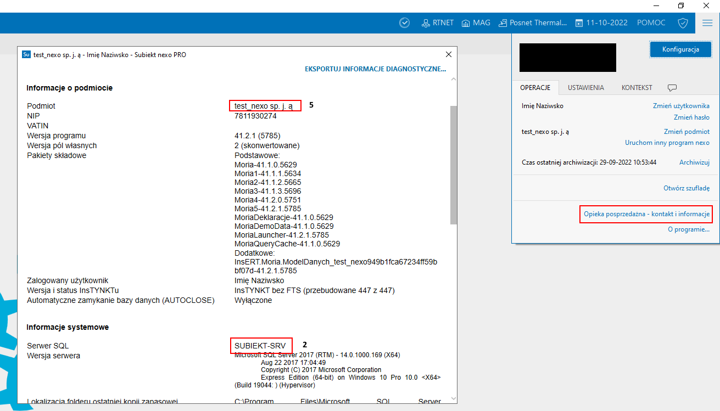Image resolution: width=720 pixels, height=411 pixels.
Task: Select the package MoriaLauncher-41.2.1.5785
Action: click(x=282, y=235)
